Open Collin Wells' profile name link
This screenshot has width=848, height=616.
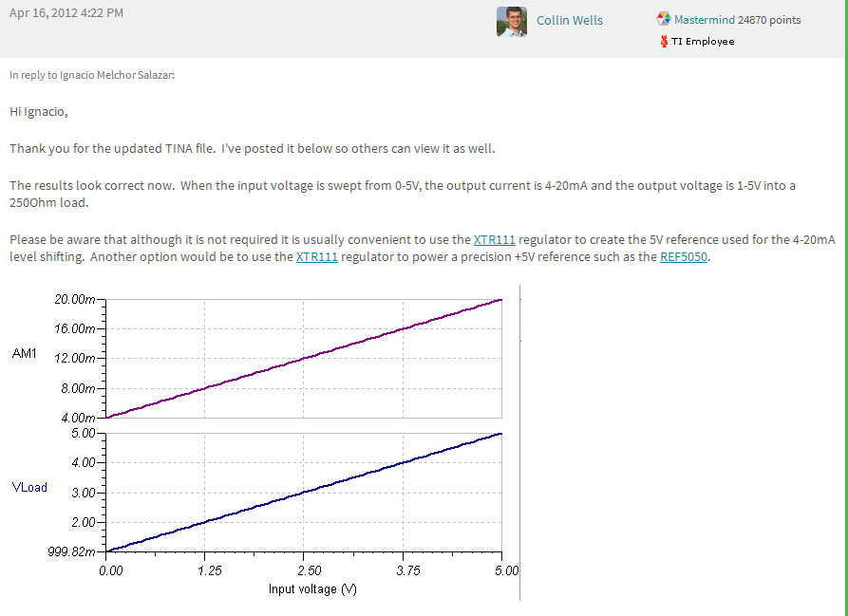coord(569,20)
